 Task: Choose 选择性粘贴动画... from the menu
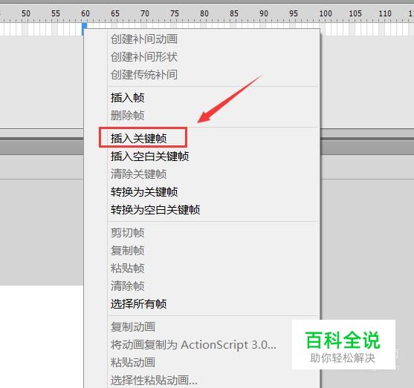154,381
